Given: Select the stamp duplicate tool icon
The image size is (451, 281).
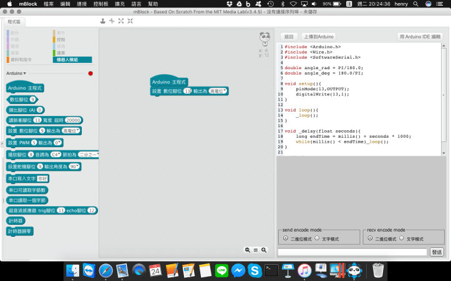Looking at the screenshot, I should point(102,21).
